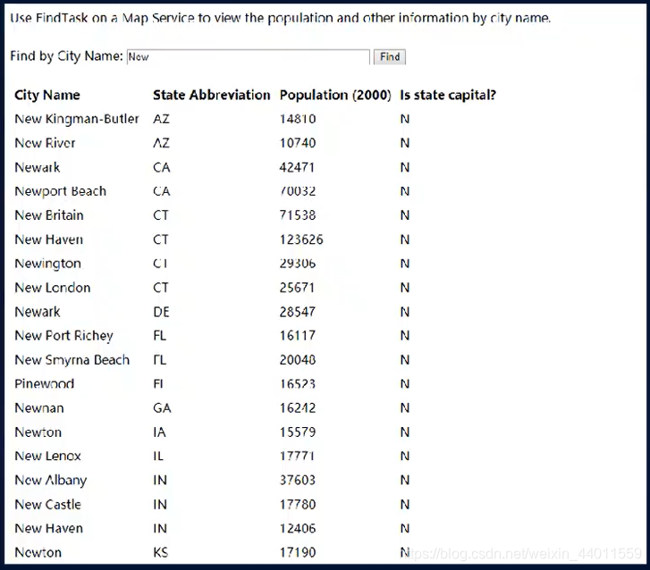Click the New Lenox city name
The height and width of the screenshot is (570, 650).
tap(47, 456)
